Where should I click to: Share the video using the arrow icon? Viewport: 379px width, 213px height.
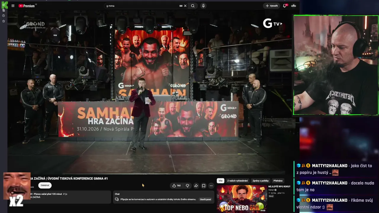click(x=196, y=185)
